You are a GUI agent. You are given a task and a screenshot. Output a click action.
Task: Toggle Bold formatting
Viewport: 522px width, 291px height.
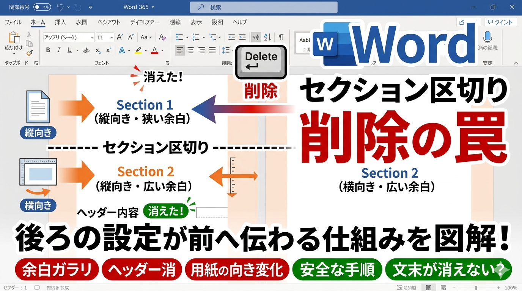point(48,50)
